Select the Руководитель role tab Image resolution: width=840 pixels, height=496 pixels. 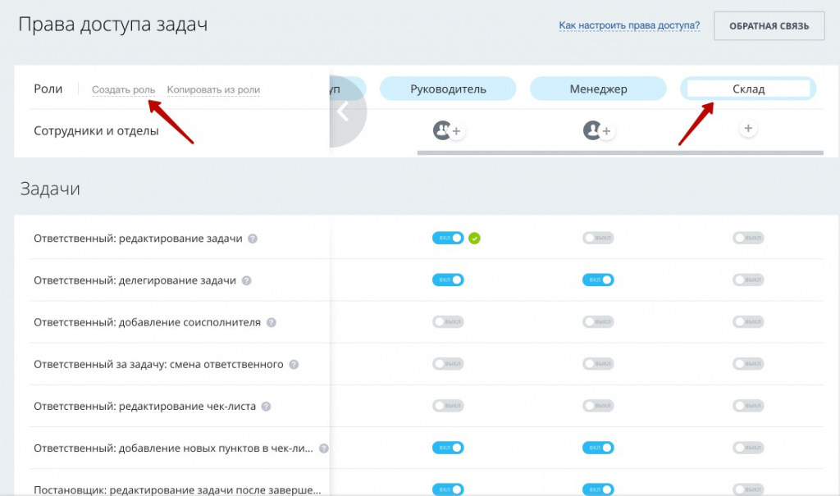448,89
